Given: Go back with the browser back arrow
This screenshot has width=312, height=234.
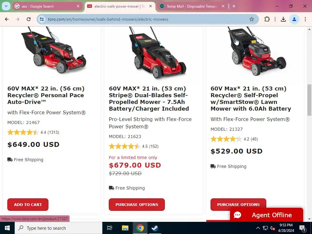Looking at the screenshot, I should (7, 19).
